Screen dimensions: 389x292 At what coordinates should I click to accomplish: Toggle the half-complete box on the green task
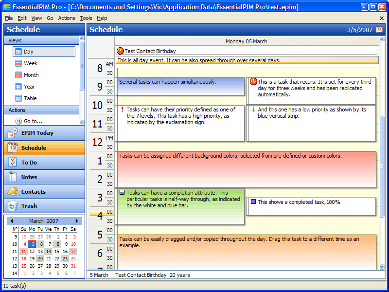tap(122, 192)
